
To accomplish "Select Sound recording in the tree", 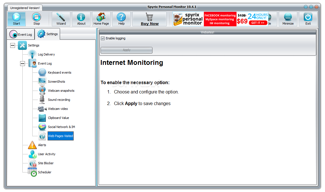I will tap(59, 100).
